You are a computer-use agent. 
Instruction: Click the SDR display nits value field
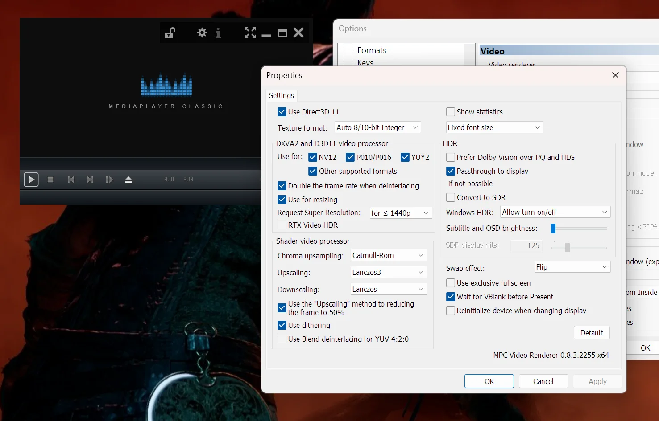click(527, 245)
